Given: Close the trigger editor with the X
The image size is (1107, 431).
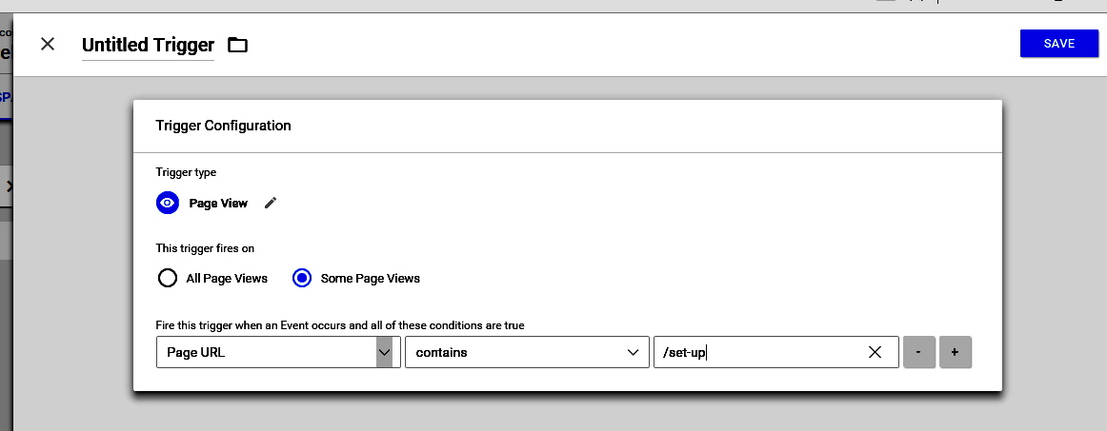Looking at the screenshot, I should 48,44.
